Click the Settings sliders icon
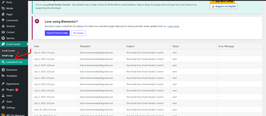The height and width of the screenshot is (116, 266). (x=3, y=107)
